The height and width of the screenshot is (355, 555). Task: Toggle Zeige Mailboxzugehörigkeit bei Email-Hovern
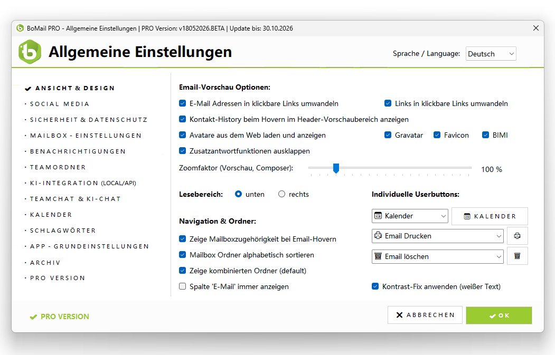coord(182,238)
